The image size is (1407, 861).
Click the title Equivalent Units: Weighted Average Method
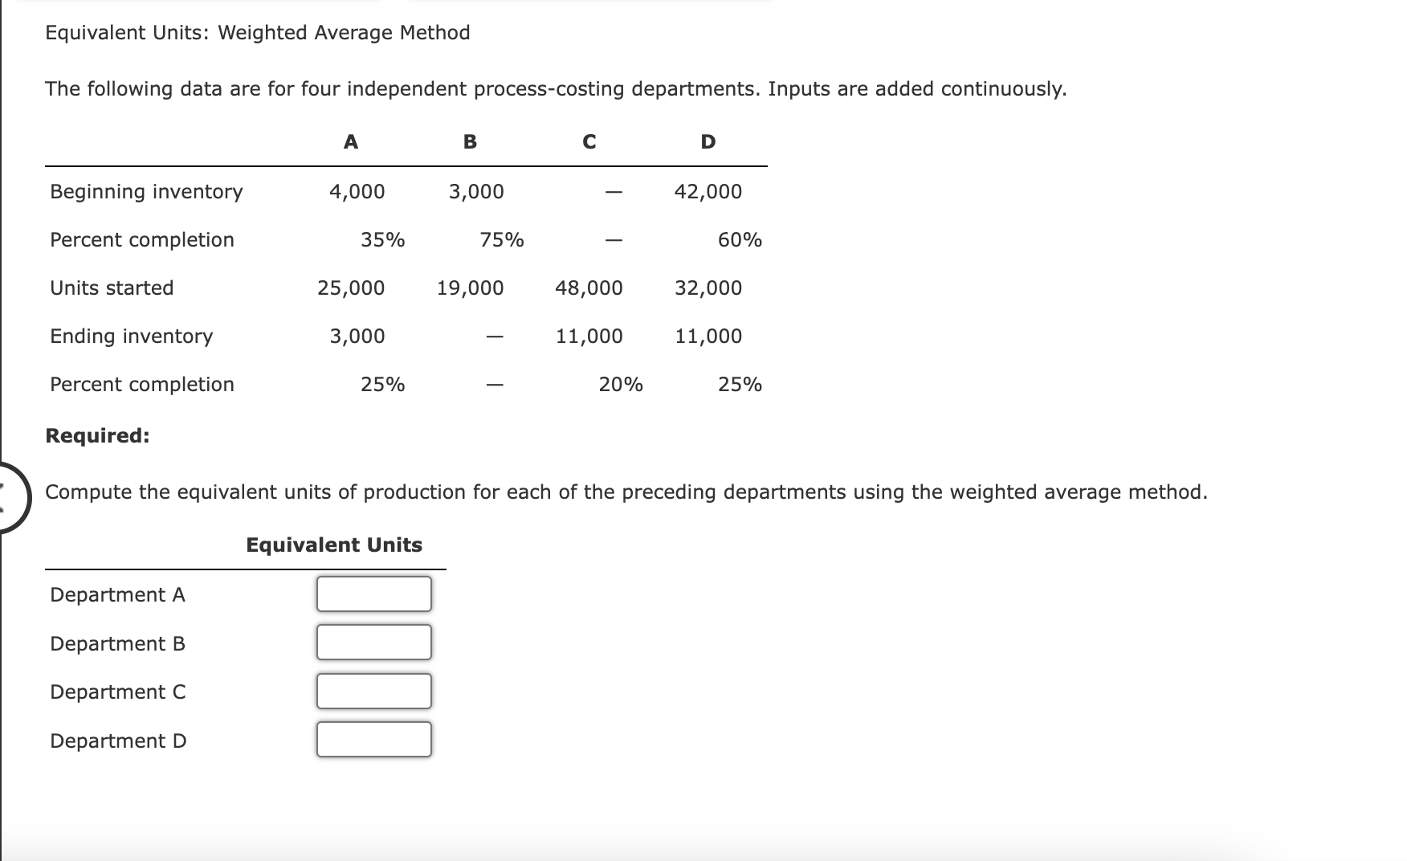click(257, 33)
